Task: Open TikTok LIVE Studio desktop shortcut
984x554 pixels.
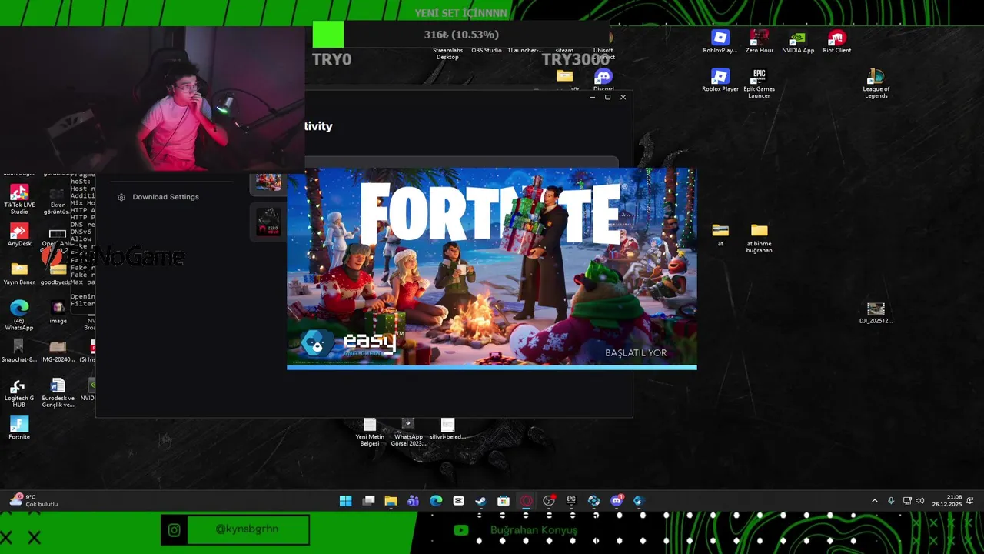Action: tap(19, 198)
